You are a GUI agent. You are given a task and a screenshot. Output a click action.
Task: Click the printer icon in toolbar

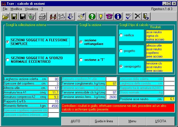42,16
